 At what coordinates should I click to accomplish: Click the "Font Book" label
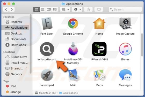pyautogui.click(x=47, y=34)
